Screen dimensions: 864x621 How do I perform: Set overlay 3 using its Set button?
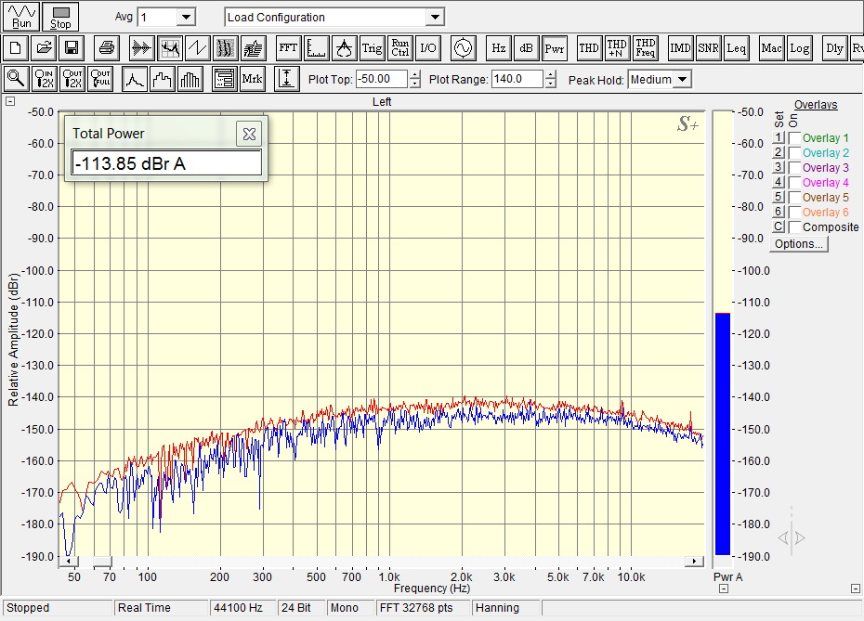(778, 167)
